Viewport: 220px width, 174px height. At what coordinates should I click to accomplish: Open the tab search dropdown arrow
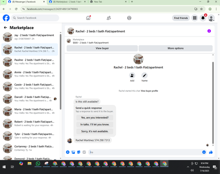[3, 2]
